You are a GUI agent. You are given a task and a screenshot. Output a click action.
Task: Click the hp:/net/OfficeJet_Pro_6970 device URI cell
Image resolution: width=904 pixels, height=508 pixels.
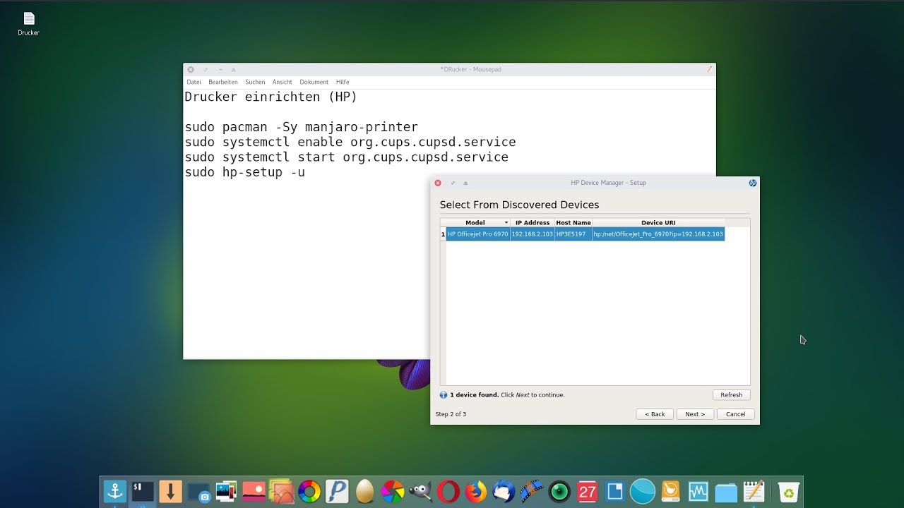click(658, 234)
